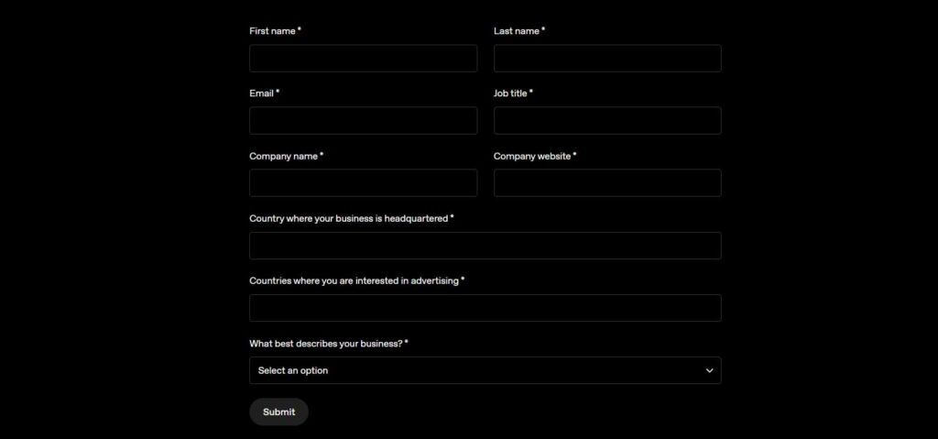The height and width of the screenshot is (439, 938).
Task: Focus the Company website field
Action: [x=607, y=183]
